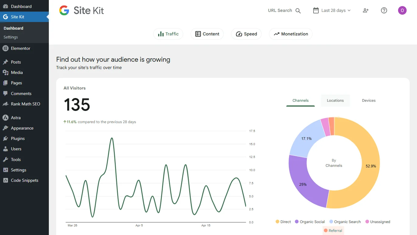Click the Google logo in Site Kit header

tap(64, 10)
